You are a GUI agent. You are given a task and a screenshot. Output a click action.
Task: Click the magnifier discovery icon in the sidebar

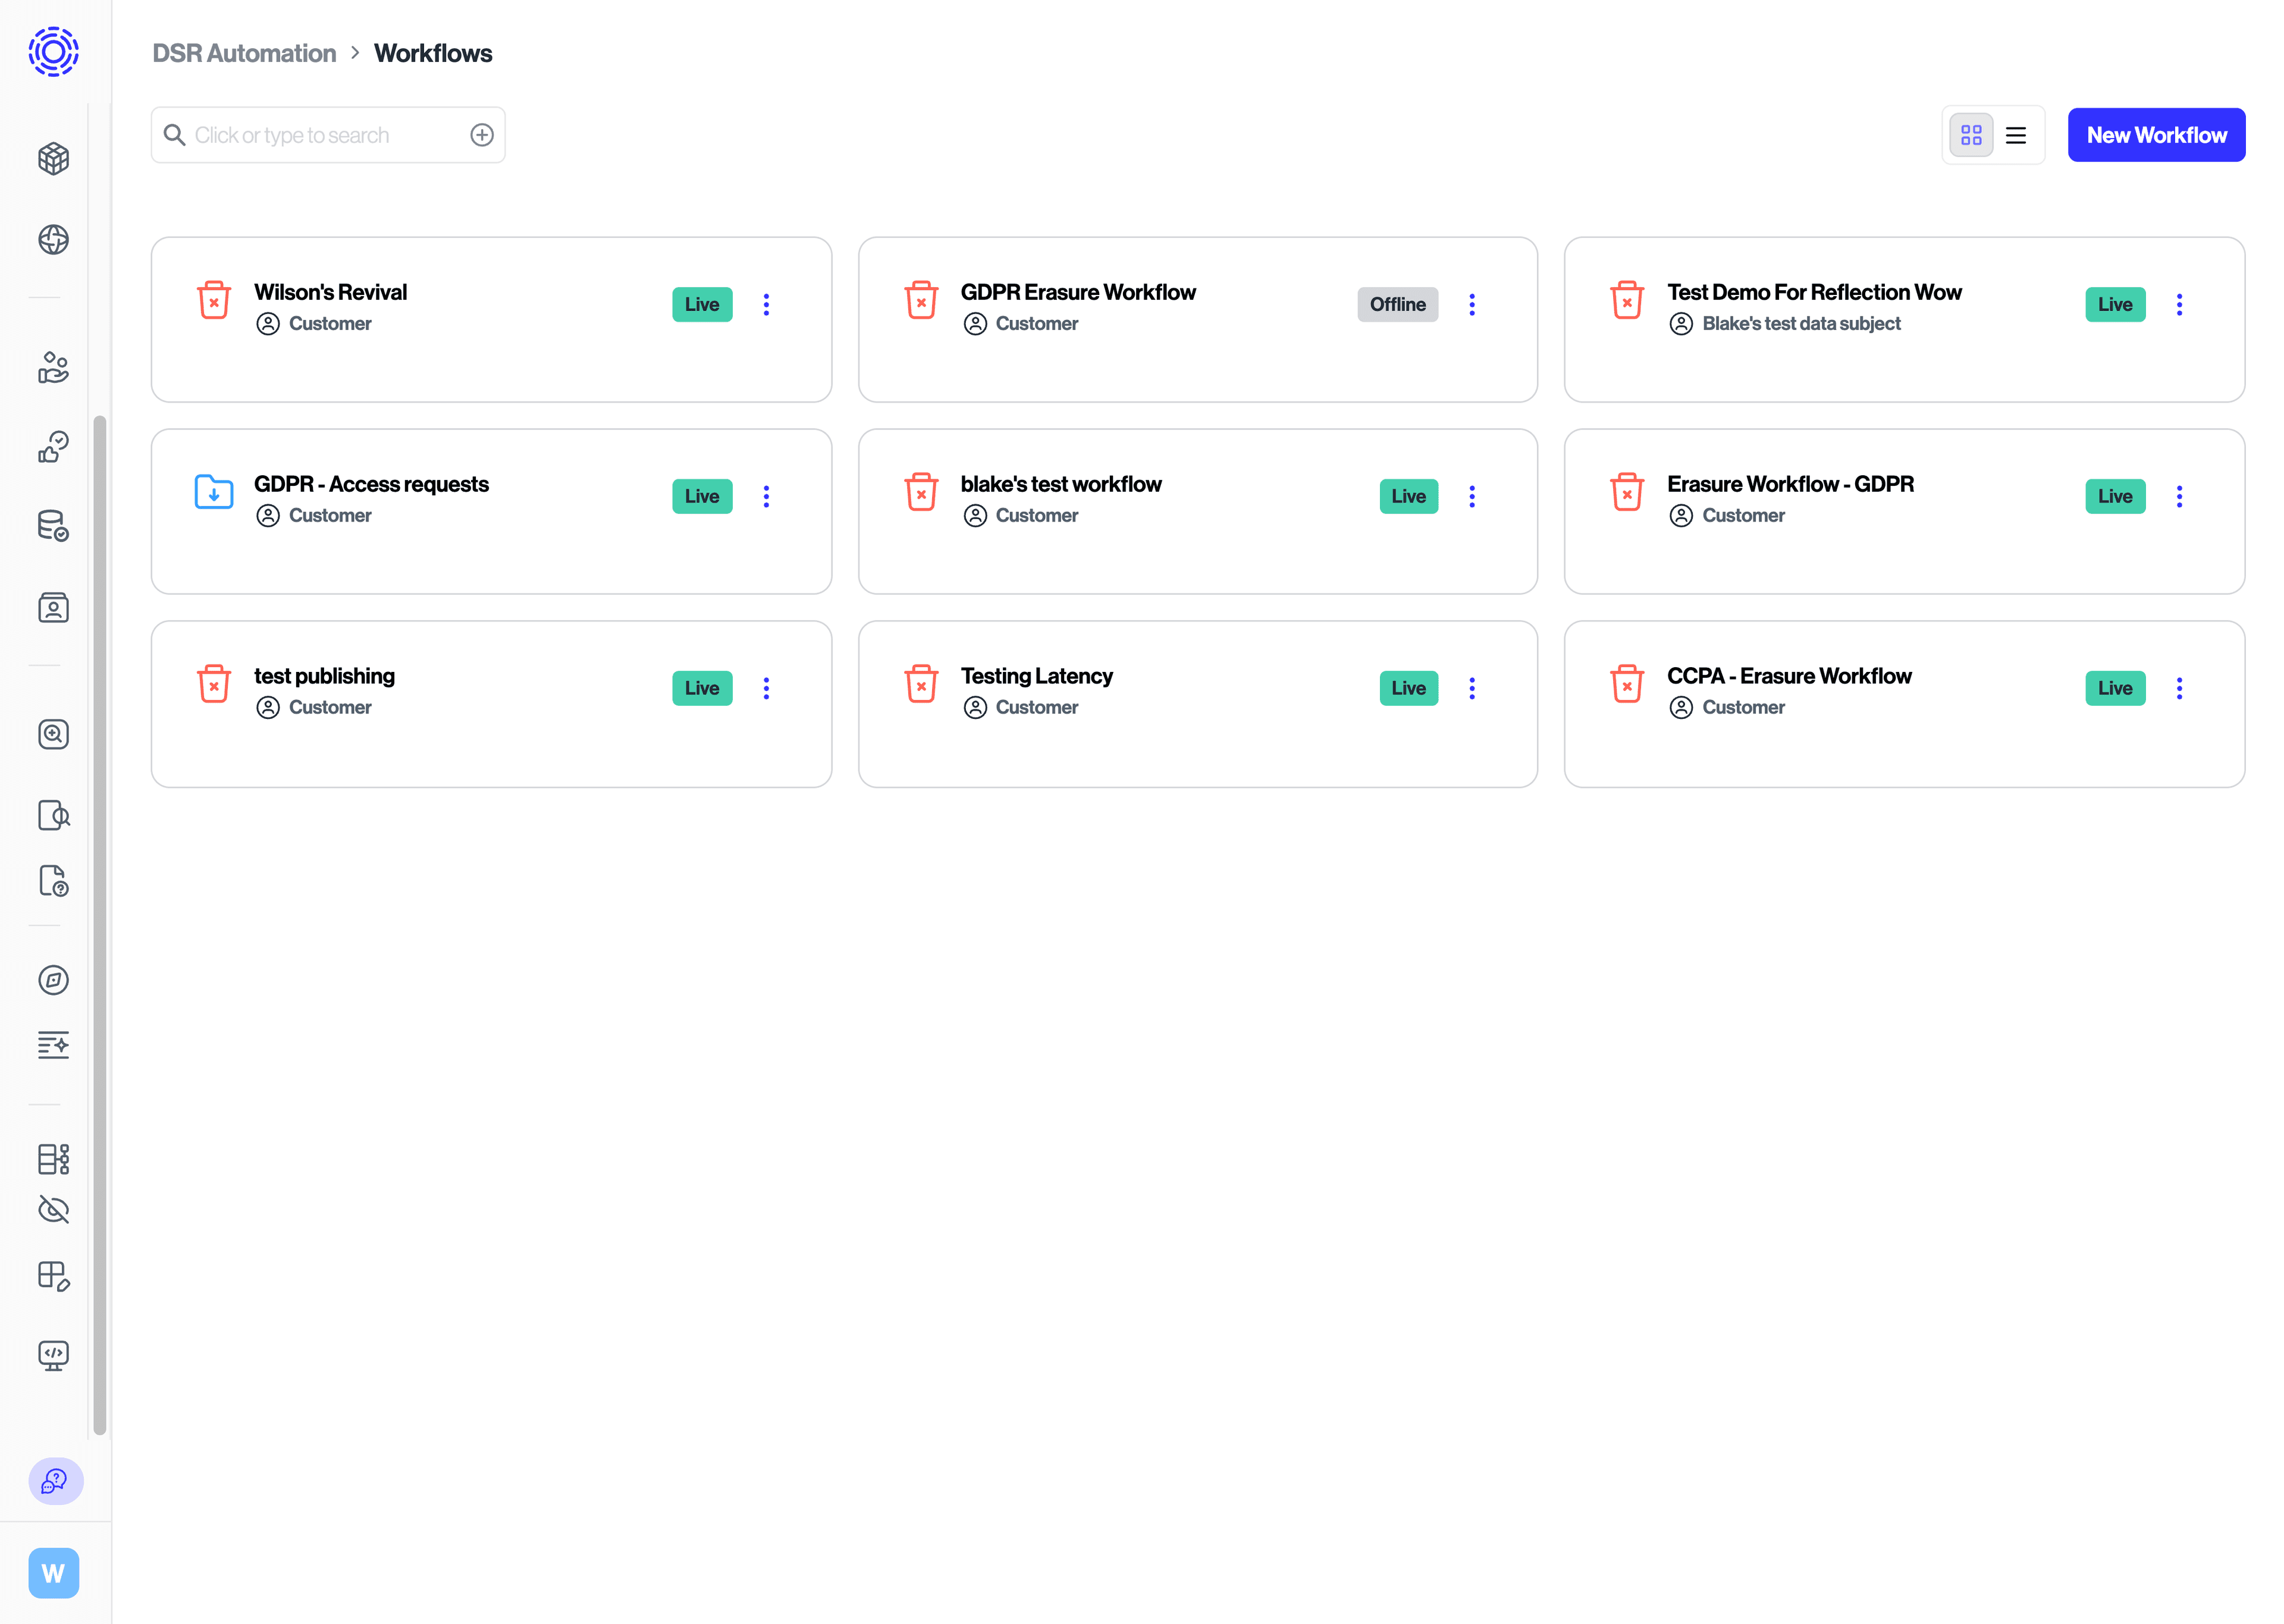pyautogui.click(x=53, y=735)
